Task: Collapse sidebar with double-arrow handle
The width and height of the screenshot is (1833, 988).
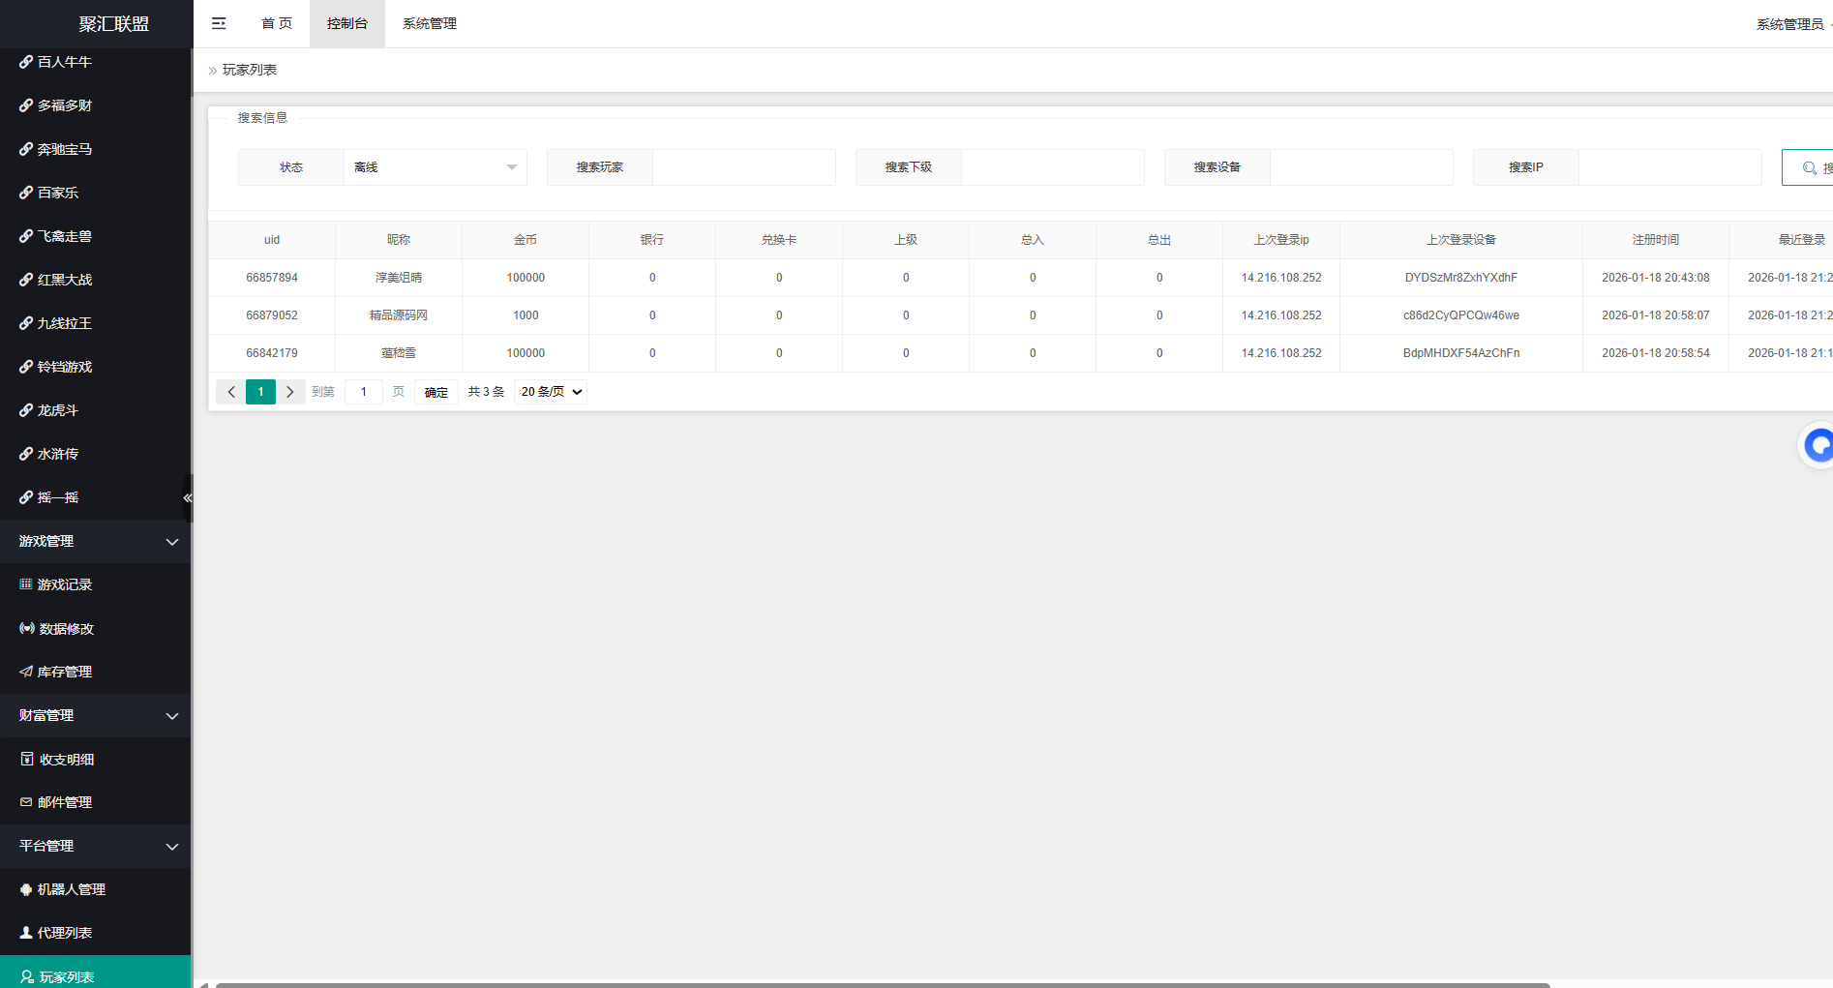Action: coord(188,497)
